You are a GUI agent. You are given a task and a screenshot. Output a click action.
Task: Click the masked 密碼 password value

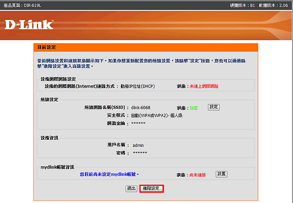pos(140,153)
